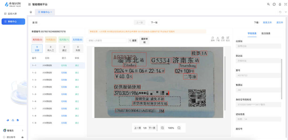
Task: Click the 返回 button
Action: pos(35,23)
